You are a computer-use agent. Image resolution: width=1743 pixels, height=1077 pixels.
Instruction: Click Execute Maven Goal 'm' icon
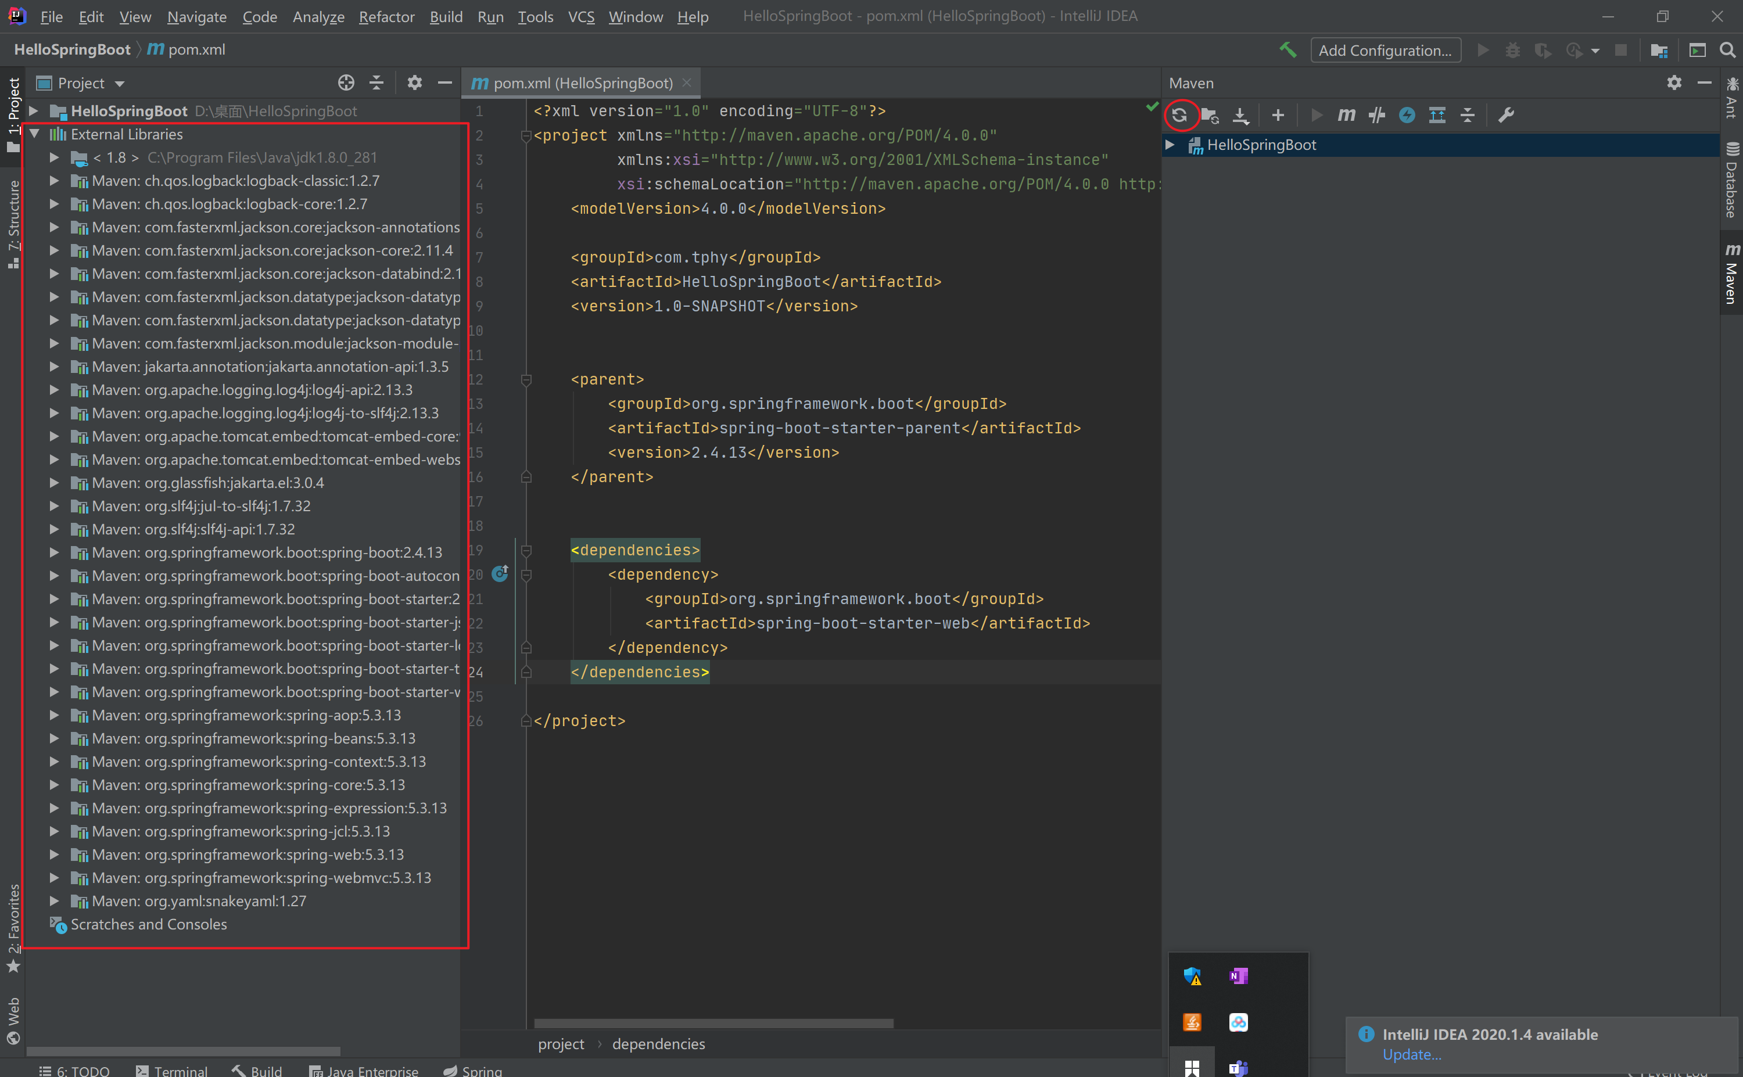[x=1346, y=114]
